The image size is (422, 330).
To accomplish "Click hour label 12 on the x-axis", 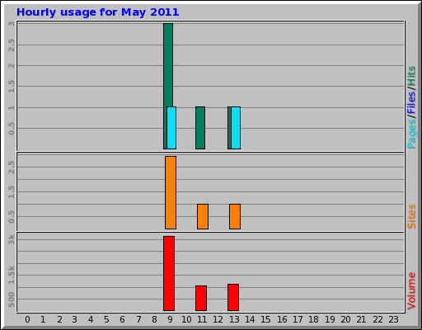I will [x=218, y=319].
